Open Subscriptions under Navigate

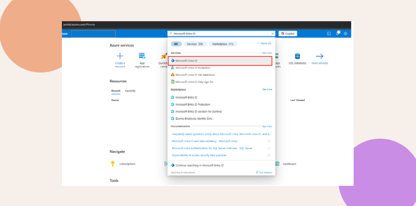pyautogui.click(x=128, y=164)
